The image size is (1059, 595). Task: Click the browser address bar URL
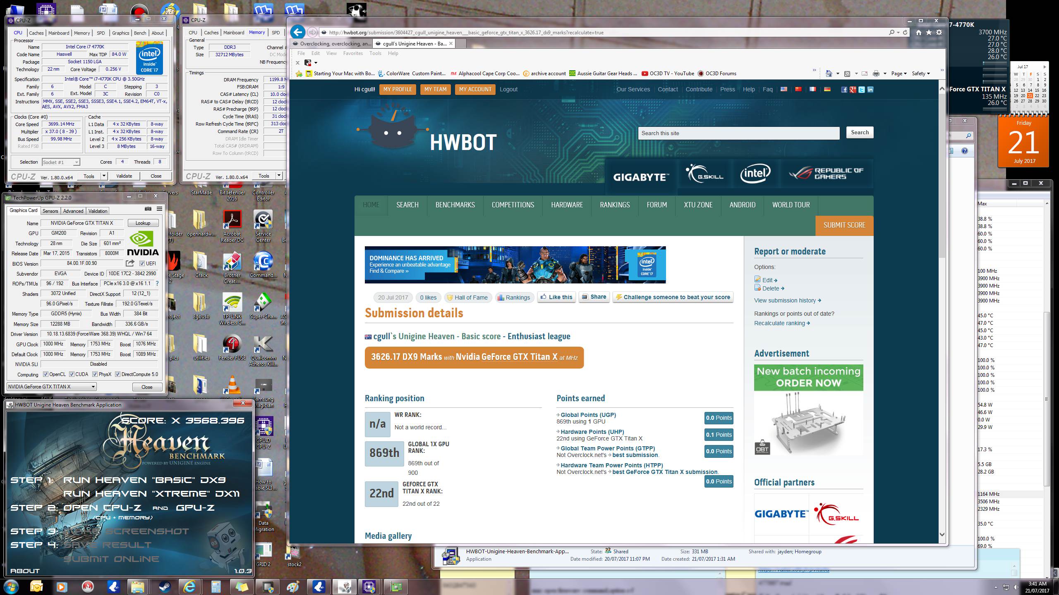pos(466,33)
